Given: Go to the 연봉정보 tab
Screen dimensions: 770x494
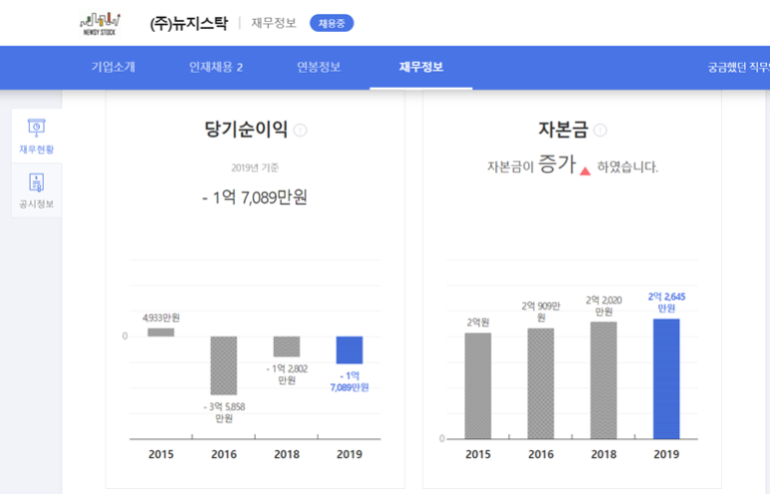Looking at the screenshot, I should click(319, 67).
